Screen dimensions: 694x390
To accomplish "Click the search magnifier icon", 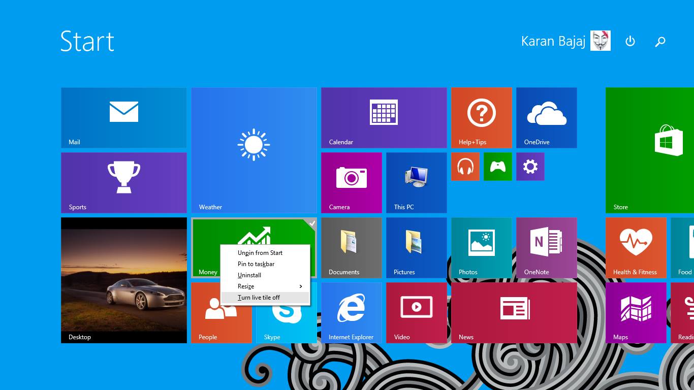I will (660, 42).
